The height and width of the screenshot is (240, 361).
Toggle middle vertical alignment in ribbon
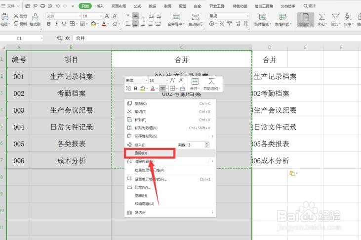(x=136, y=16)
